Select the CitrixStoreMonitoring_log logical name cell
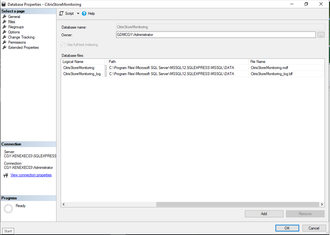The width and height of the screenshot is (330, 235). click(x=83, y=74)
